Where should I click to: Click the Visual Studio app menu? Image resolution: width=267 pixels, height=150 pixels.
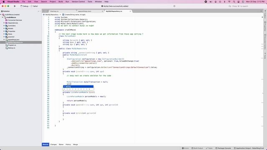13,2
